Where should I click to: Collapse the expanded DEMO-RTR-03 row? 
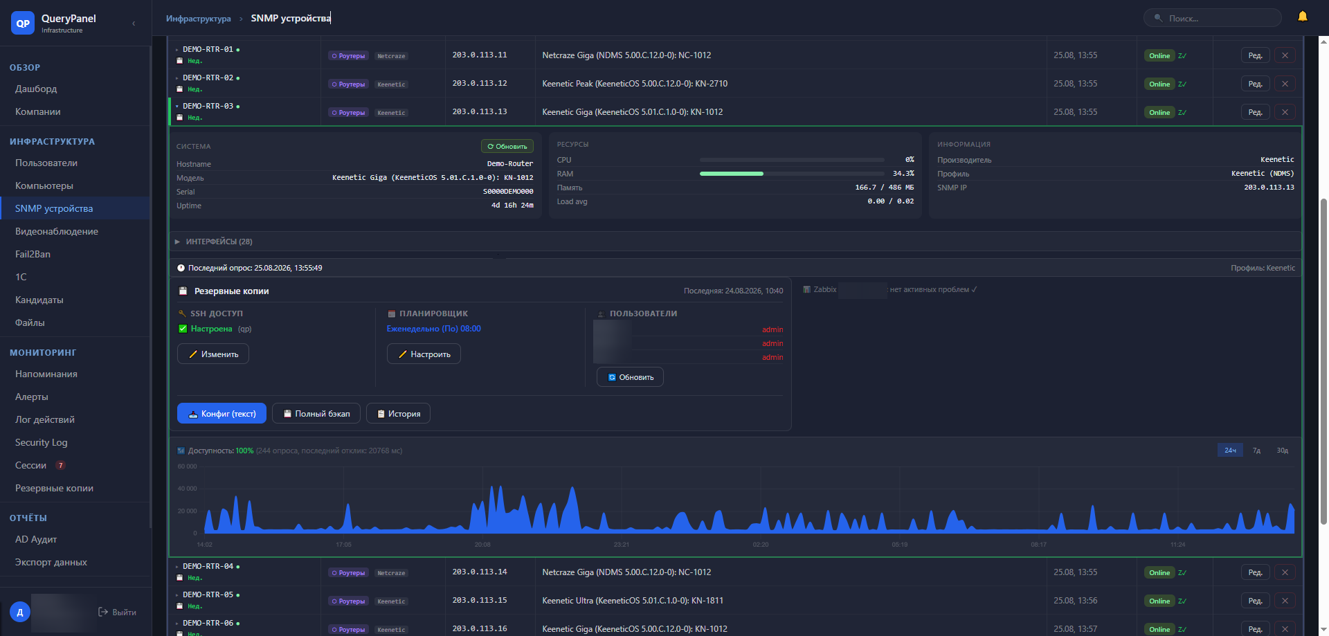177,107
